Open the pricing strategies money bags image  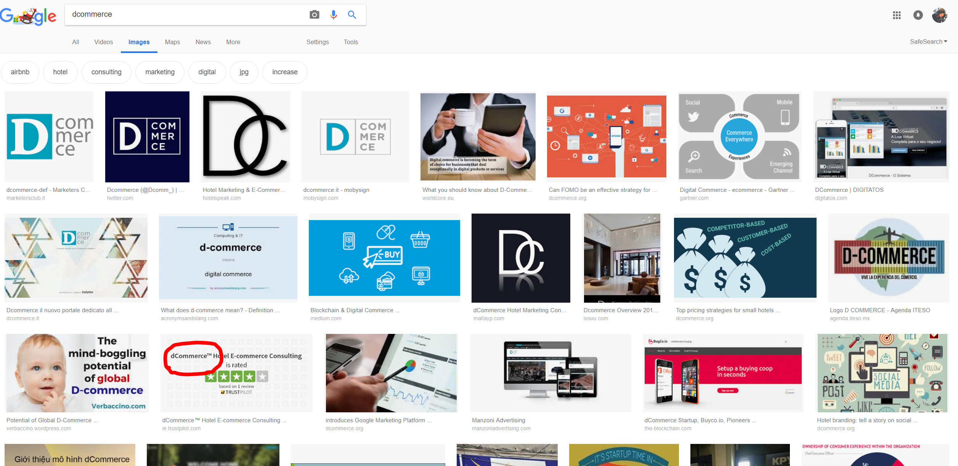pyautogui.click(x=745, y=258)
